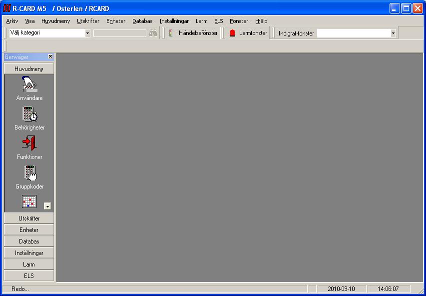The width and height of the screenshot is (426, 296).
Task: Open the Huvudmeny menu in menu bar
Action: (x=56, y=21)
